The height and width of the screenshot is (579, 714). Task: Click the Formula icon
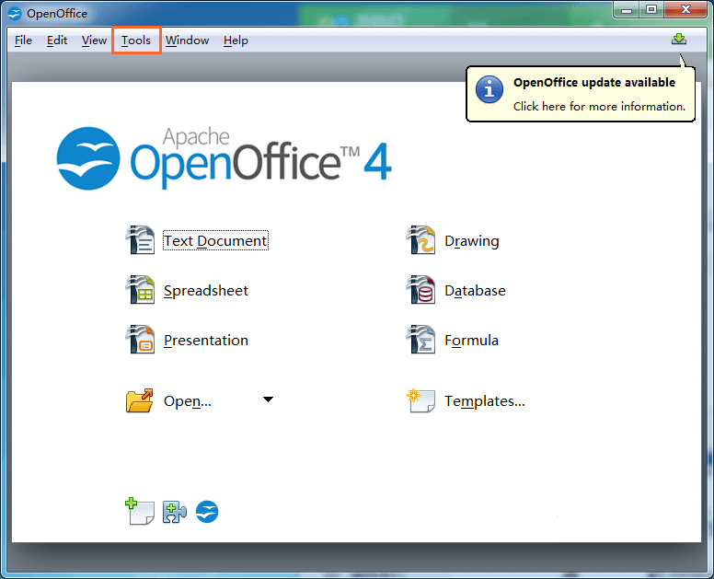click(421, 340)
